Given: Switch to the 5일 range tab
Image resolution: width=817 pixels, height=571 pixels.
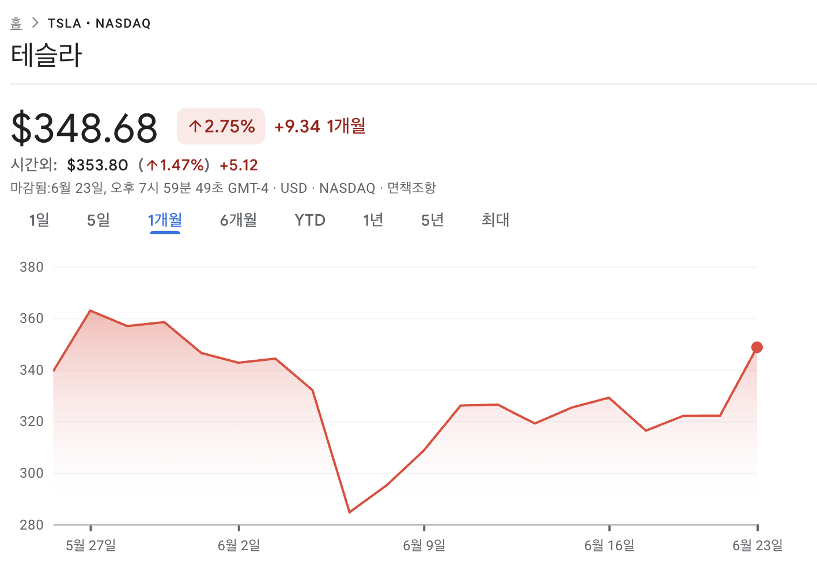Looking at the screenshot, I should coord(99,220).
